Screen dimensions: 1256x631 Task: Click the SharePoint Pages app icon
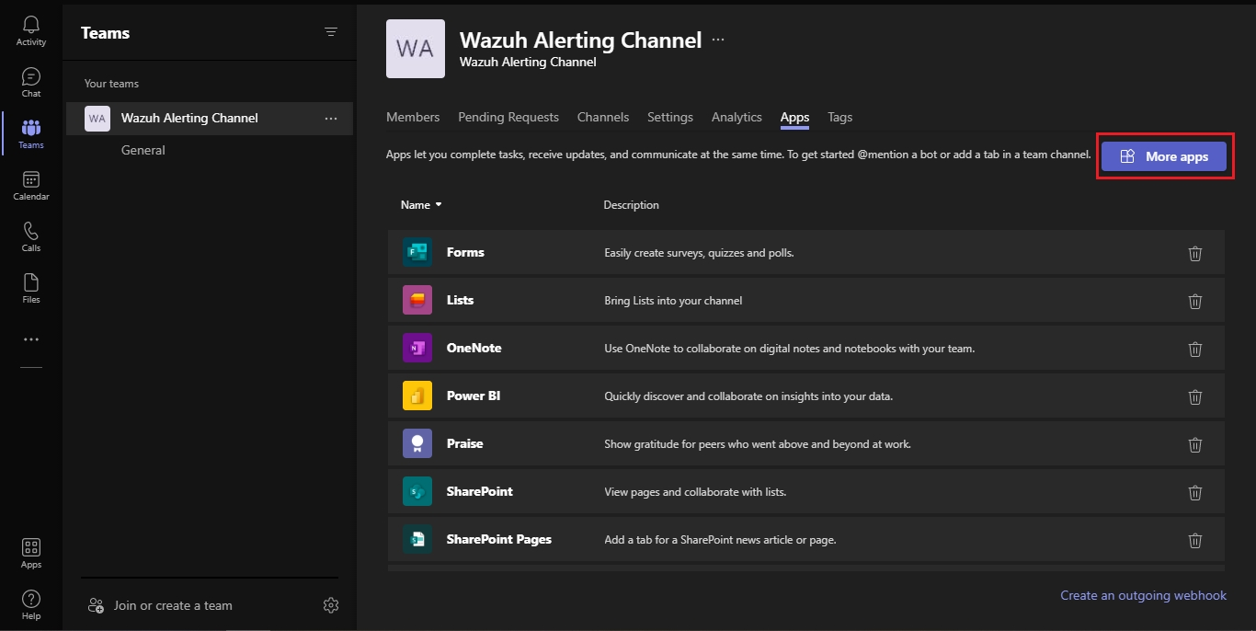(x=417, y=539)
